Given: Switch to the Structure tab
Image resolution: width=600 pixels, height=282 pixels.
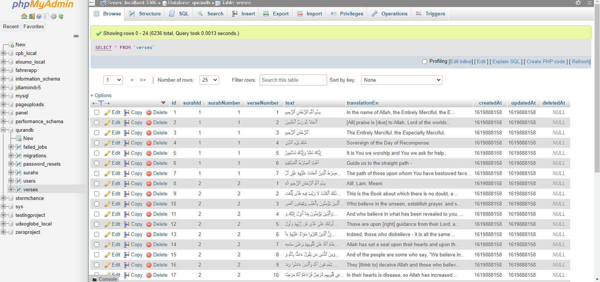Looking at the screenshot, I should point(145,14).
